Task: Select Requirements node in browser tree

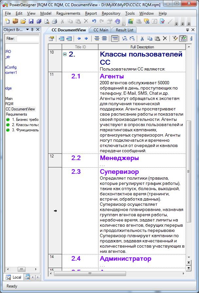Action: (x=16, y=114)
